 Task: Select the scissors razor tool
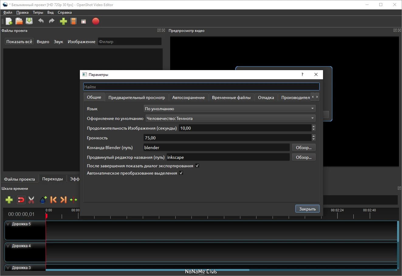coord(31,200)
